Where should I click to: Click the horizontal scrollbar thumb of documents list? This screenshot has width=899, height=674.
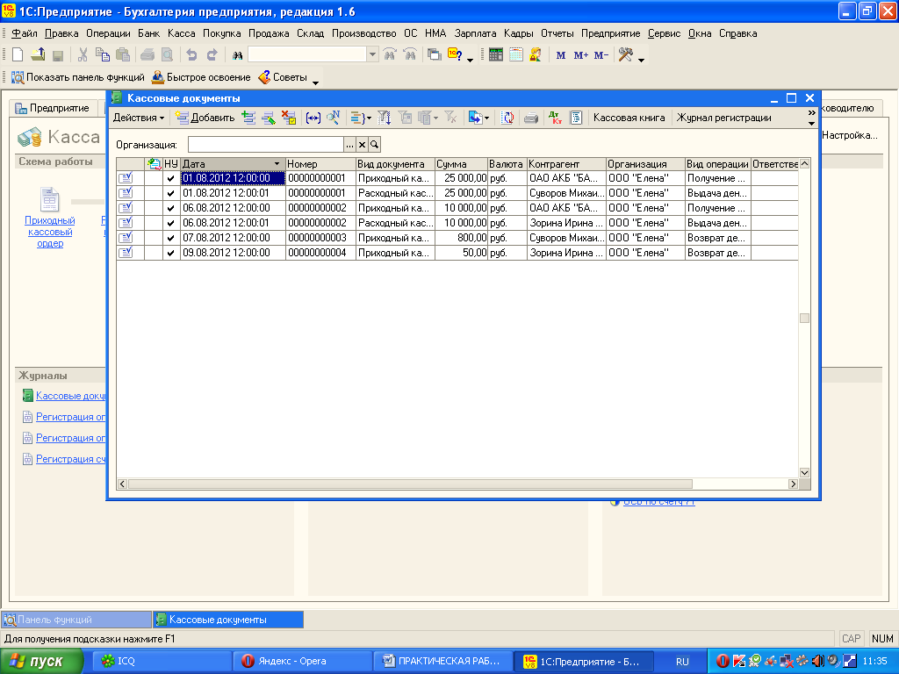point(410,484)
